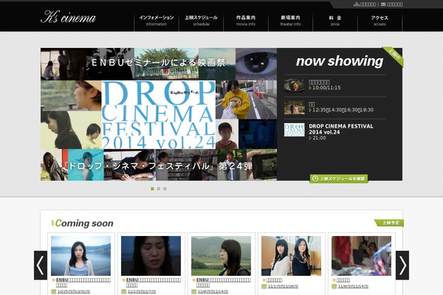
Task: Open fifth Coming soon image with colorful clothes
Action: [x=361, y=256]
